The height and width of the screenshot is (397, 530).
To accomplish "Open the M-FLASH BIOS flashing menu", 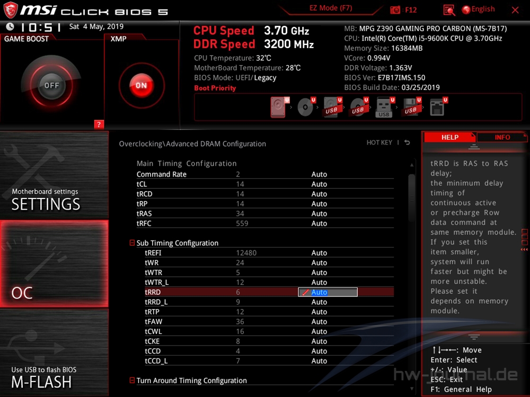I will point(54,353).
